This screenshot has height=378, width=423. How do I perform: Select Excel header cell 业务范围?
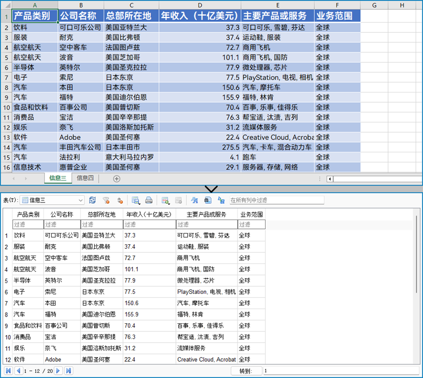tap(337, 16)
